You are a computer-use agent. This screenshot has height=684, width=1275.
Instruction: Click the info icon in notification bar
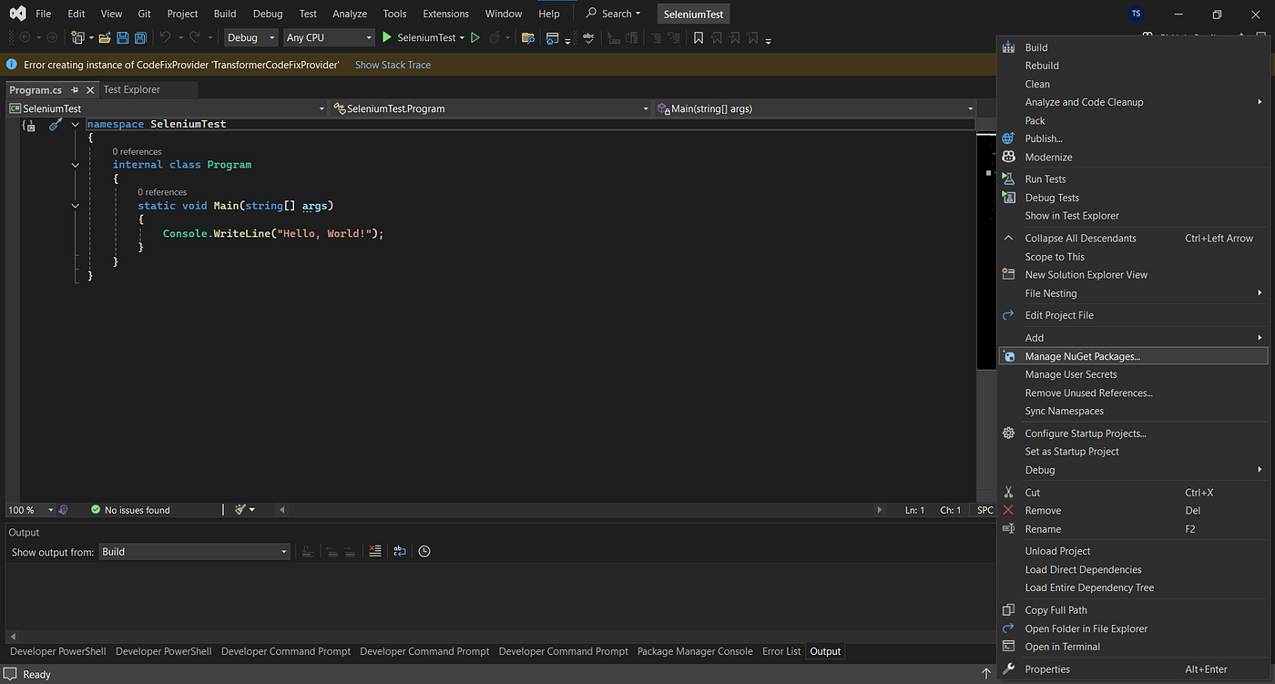click(12, 65)
